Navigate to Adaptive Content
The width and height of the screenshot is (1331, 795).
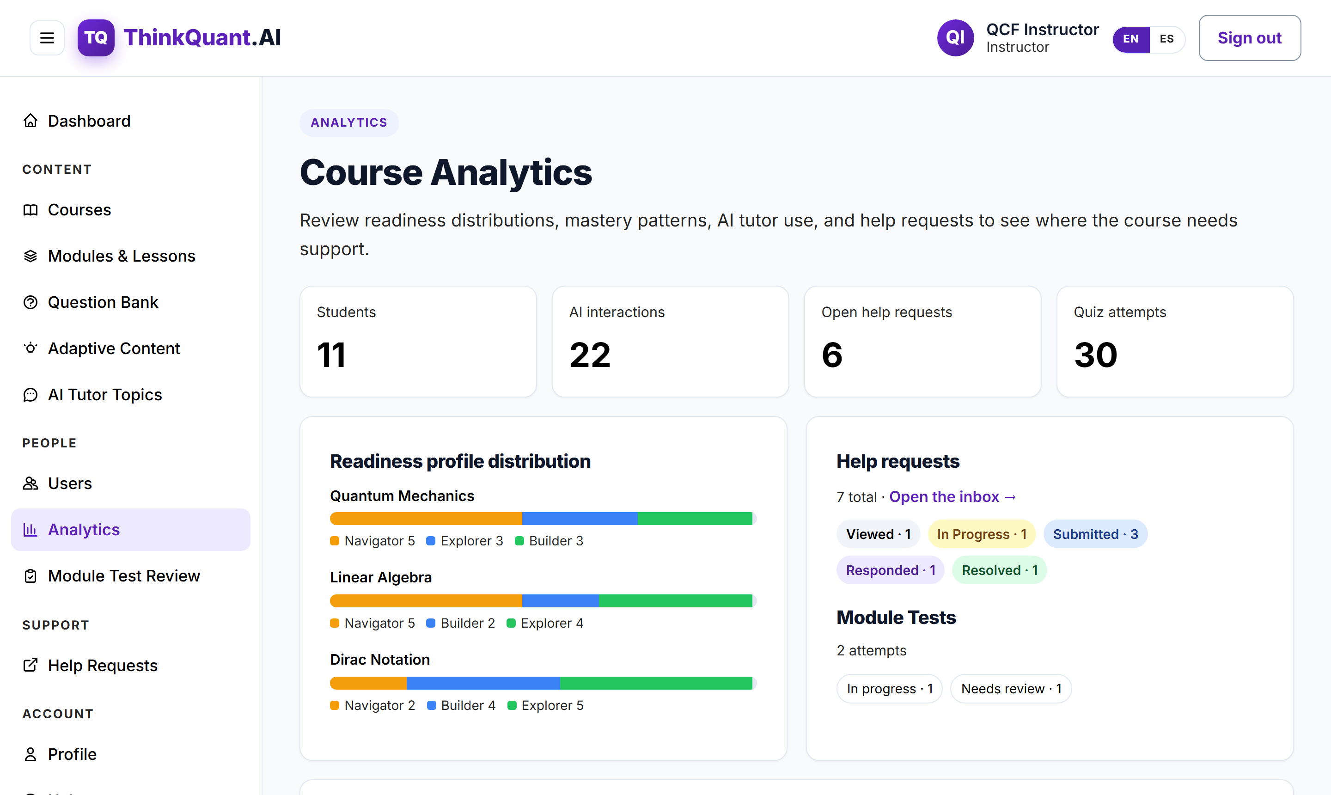(131, 349)
